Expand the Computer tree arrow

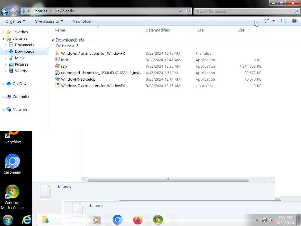pyautogui.click(x=3, y=97)
